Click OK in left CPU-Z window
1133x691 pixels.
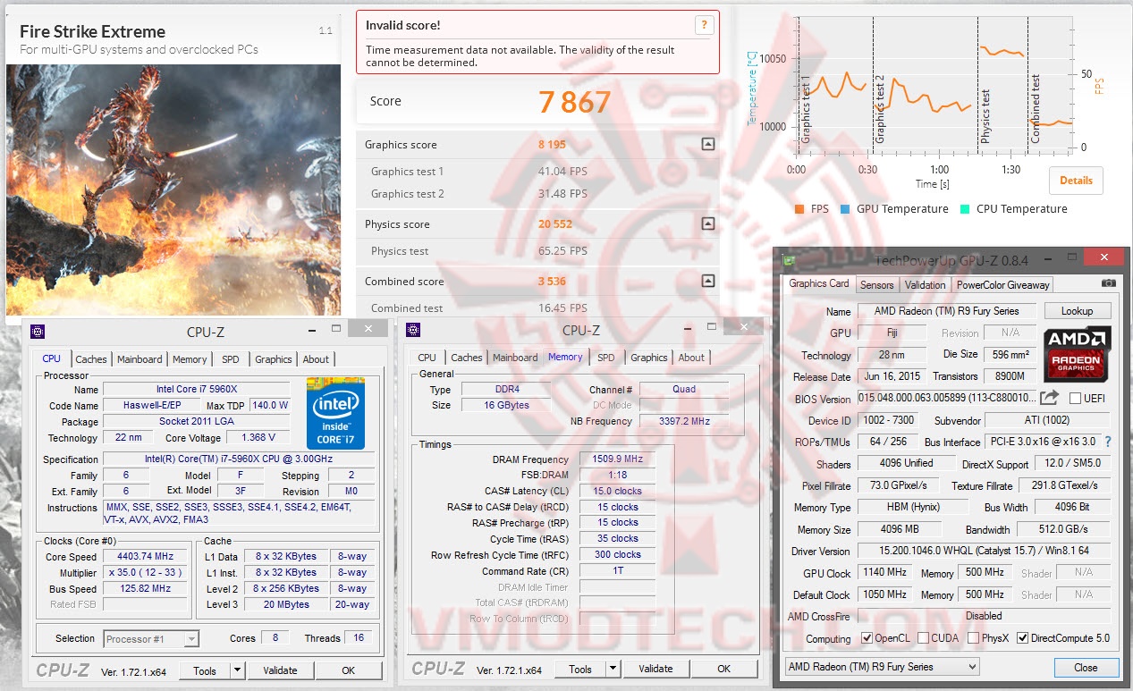pyautogui.click(x=348, y=670)
